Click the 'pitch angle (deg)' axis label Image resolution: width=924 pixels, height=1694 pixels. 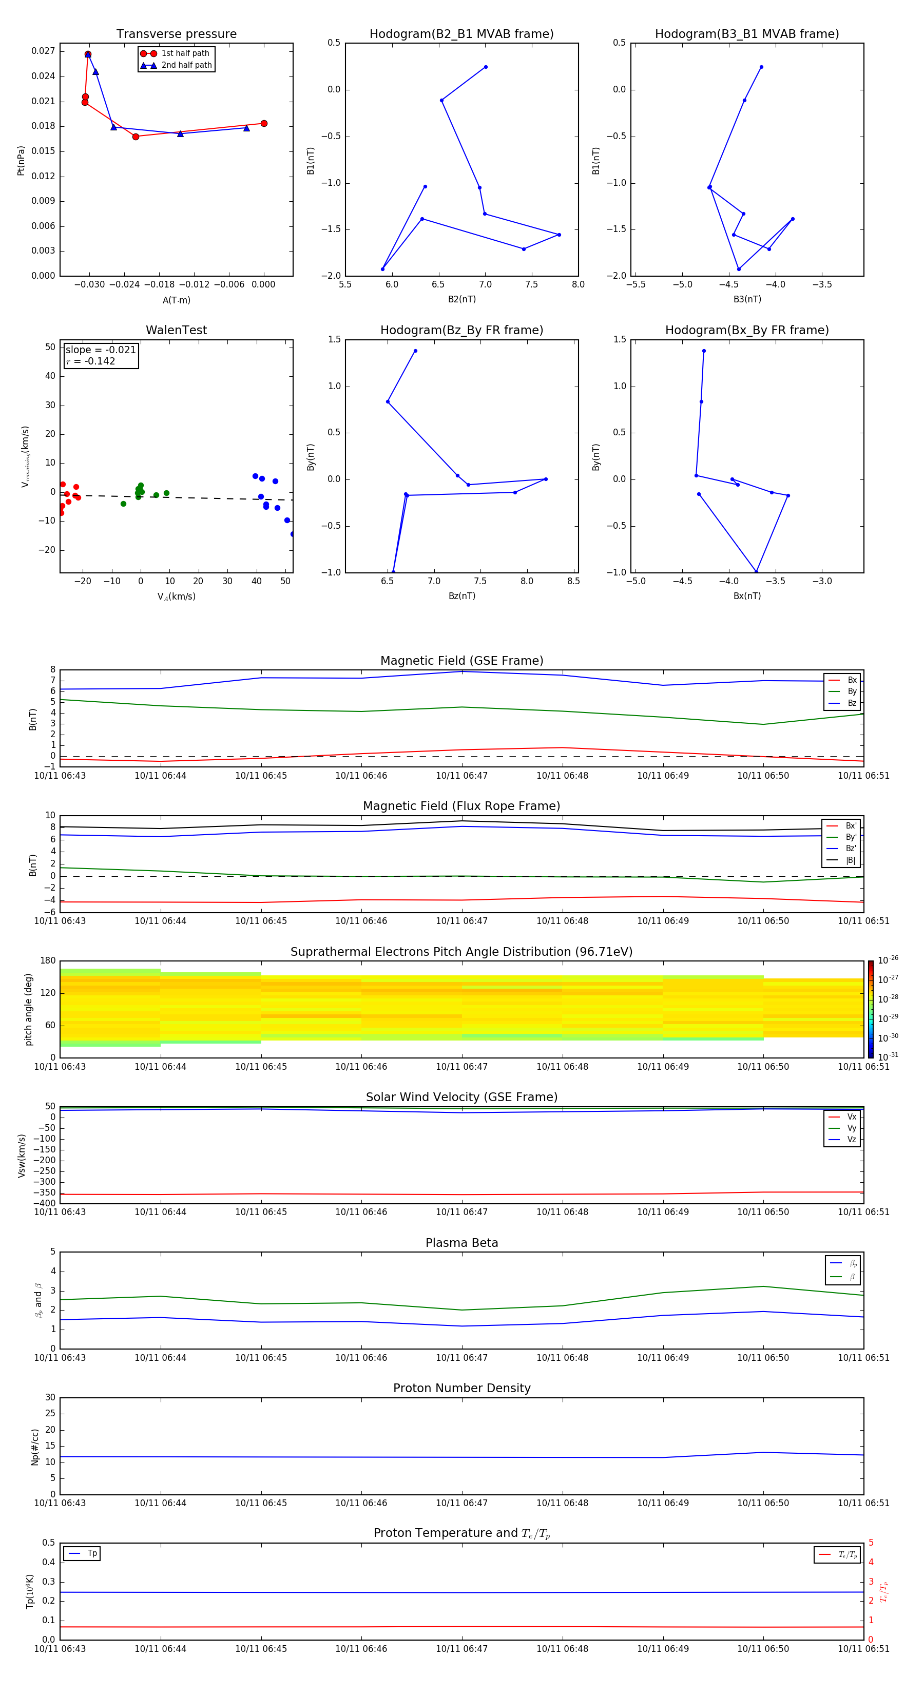point(28,1009)
